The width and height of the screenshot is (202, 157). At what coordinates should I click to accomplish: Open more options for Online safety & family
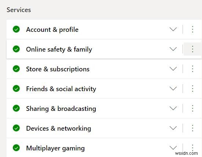[192, 49]
